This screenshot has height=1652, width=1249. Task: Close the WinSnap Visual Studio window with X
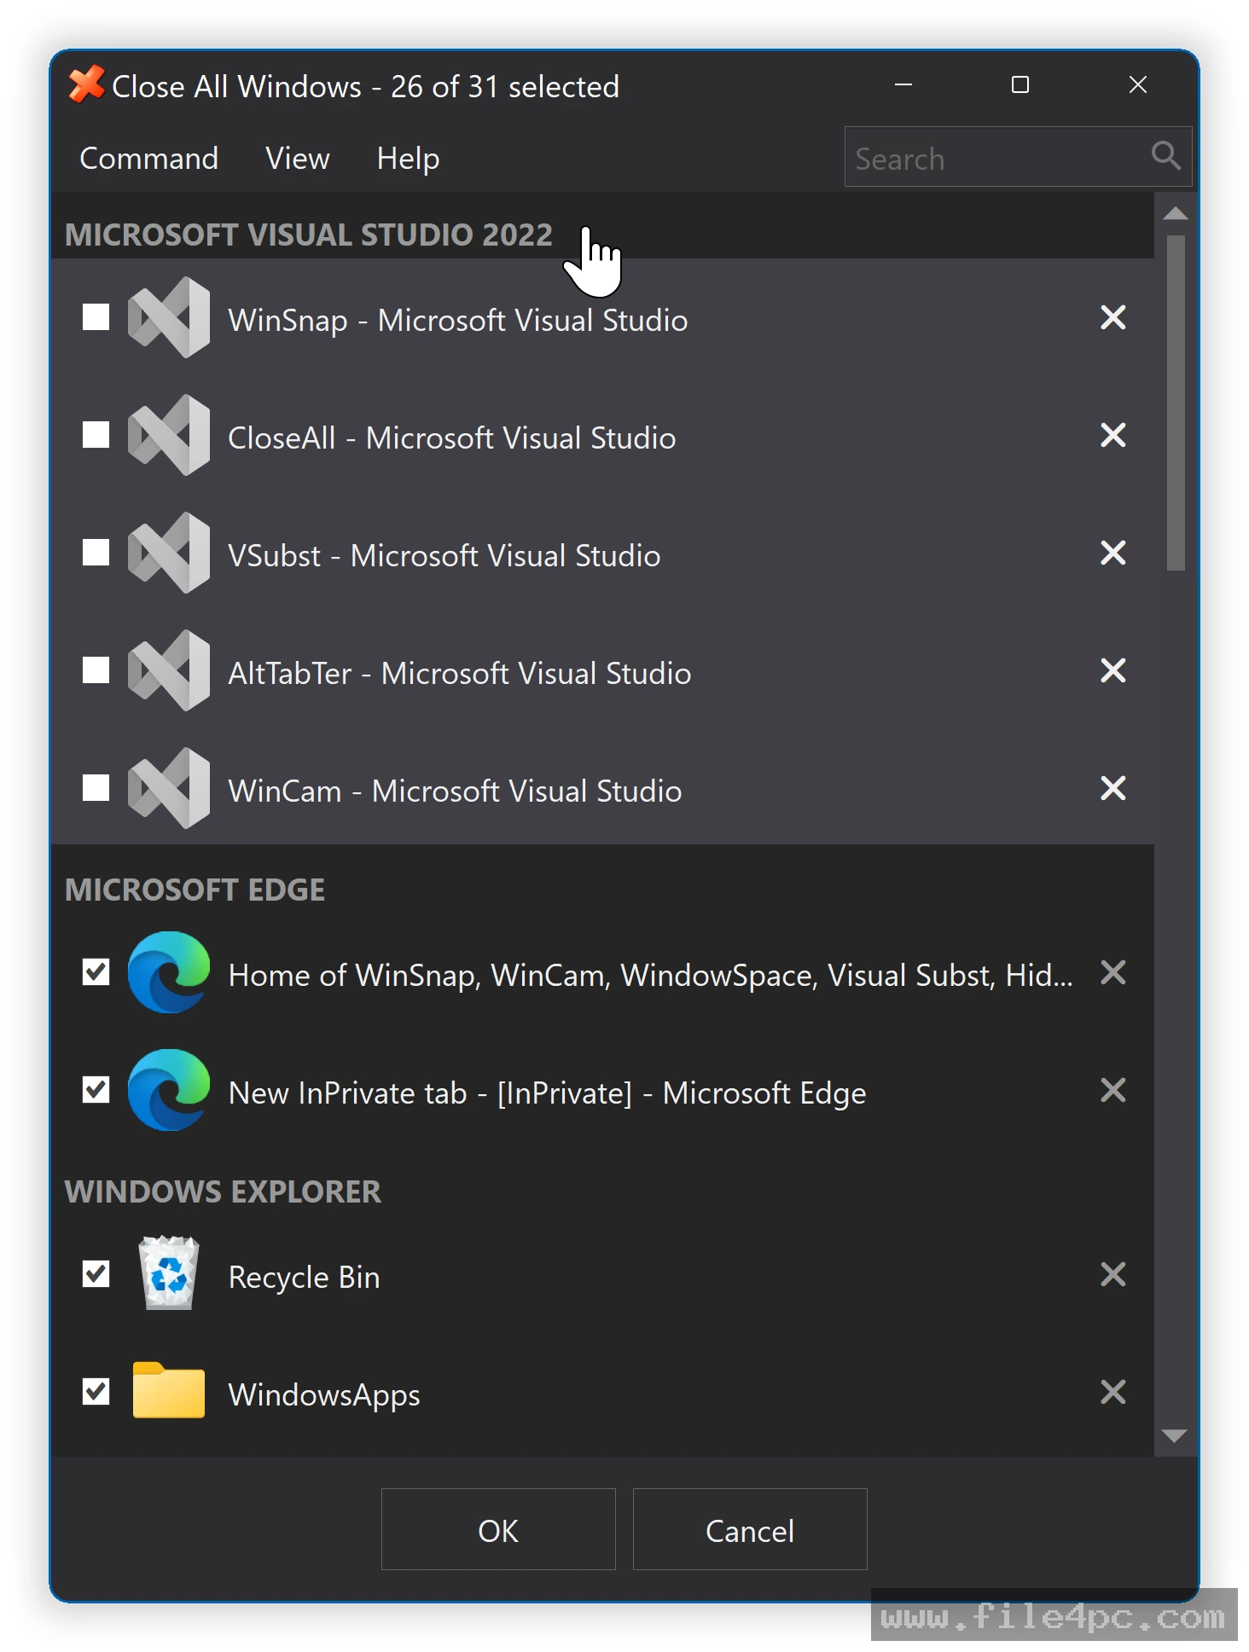(1113, 317)
